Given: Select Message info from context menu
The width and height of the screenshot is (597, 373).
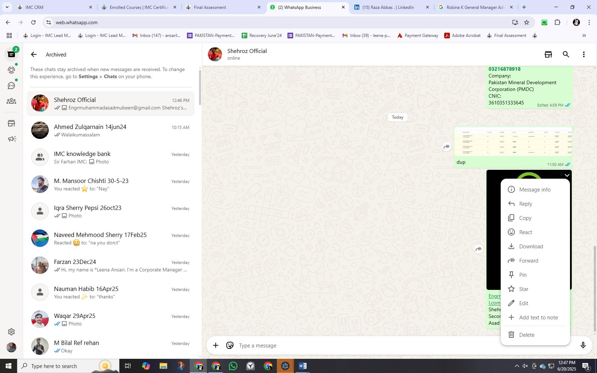Looking at the screenshot, I should pos(535,189).
